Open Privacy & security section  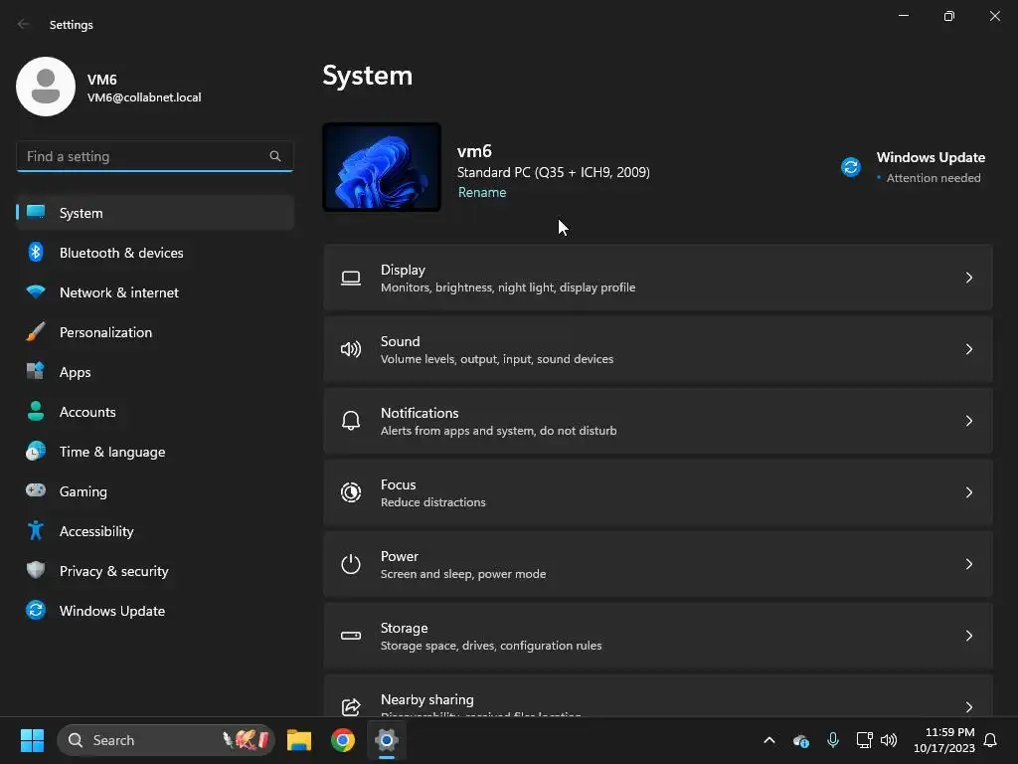tap(155, 570)
